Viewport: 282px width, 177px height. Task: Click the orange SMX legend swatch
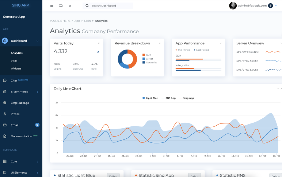144,55
